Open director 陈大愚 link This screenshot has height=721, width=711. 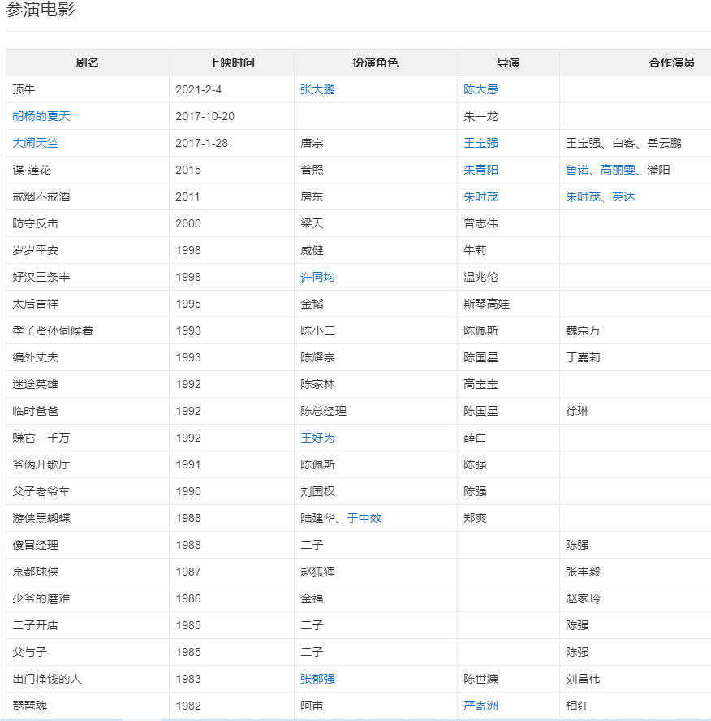480,89
